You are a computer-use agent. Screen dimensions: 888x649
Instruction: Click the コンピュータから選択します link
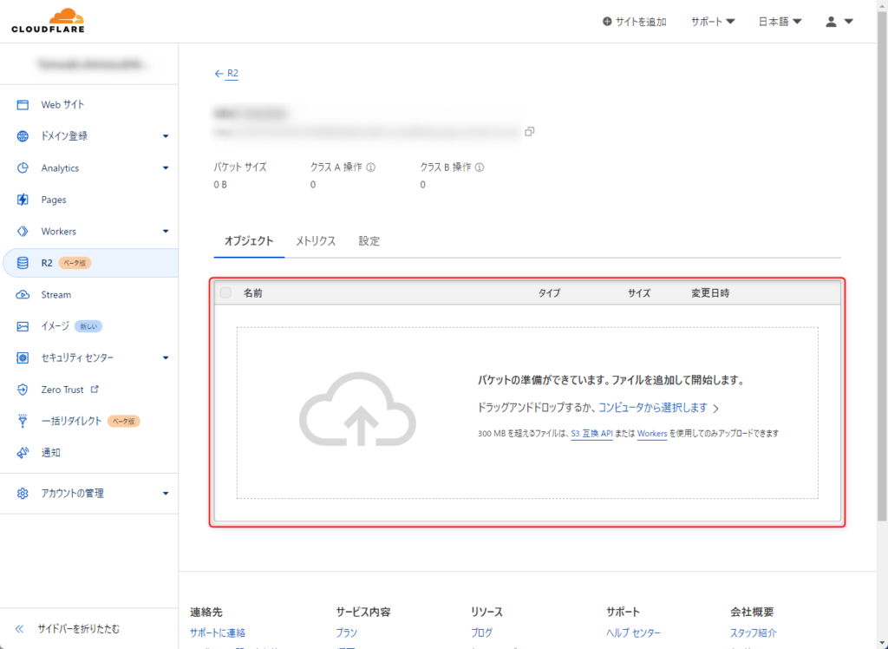click(653, 408)
